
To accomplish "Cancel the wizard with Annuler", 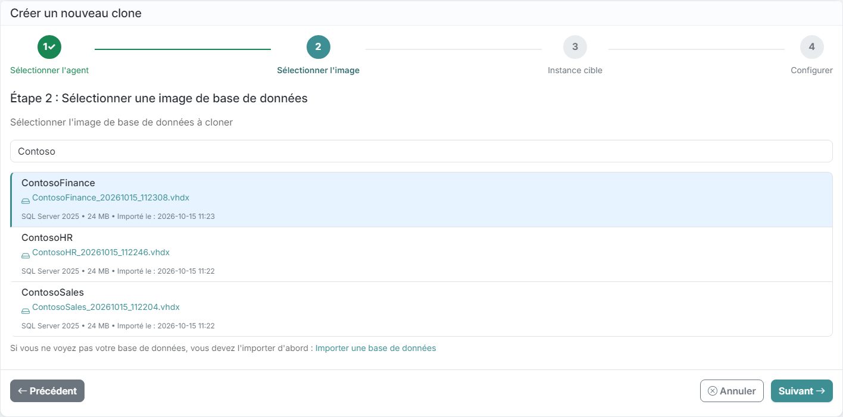I will (732, 391).
